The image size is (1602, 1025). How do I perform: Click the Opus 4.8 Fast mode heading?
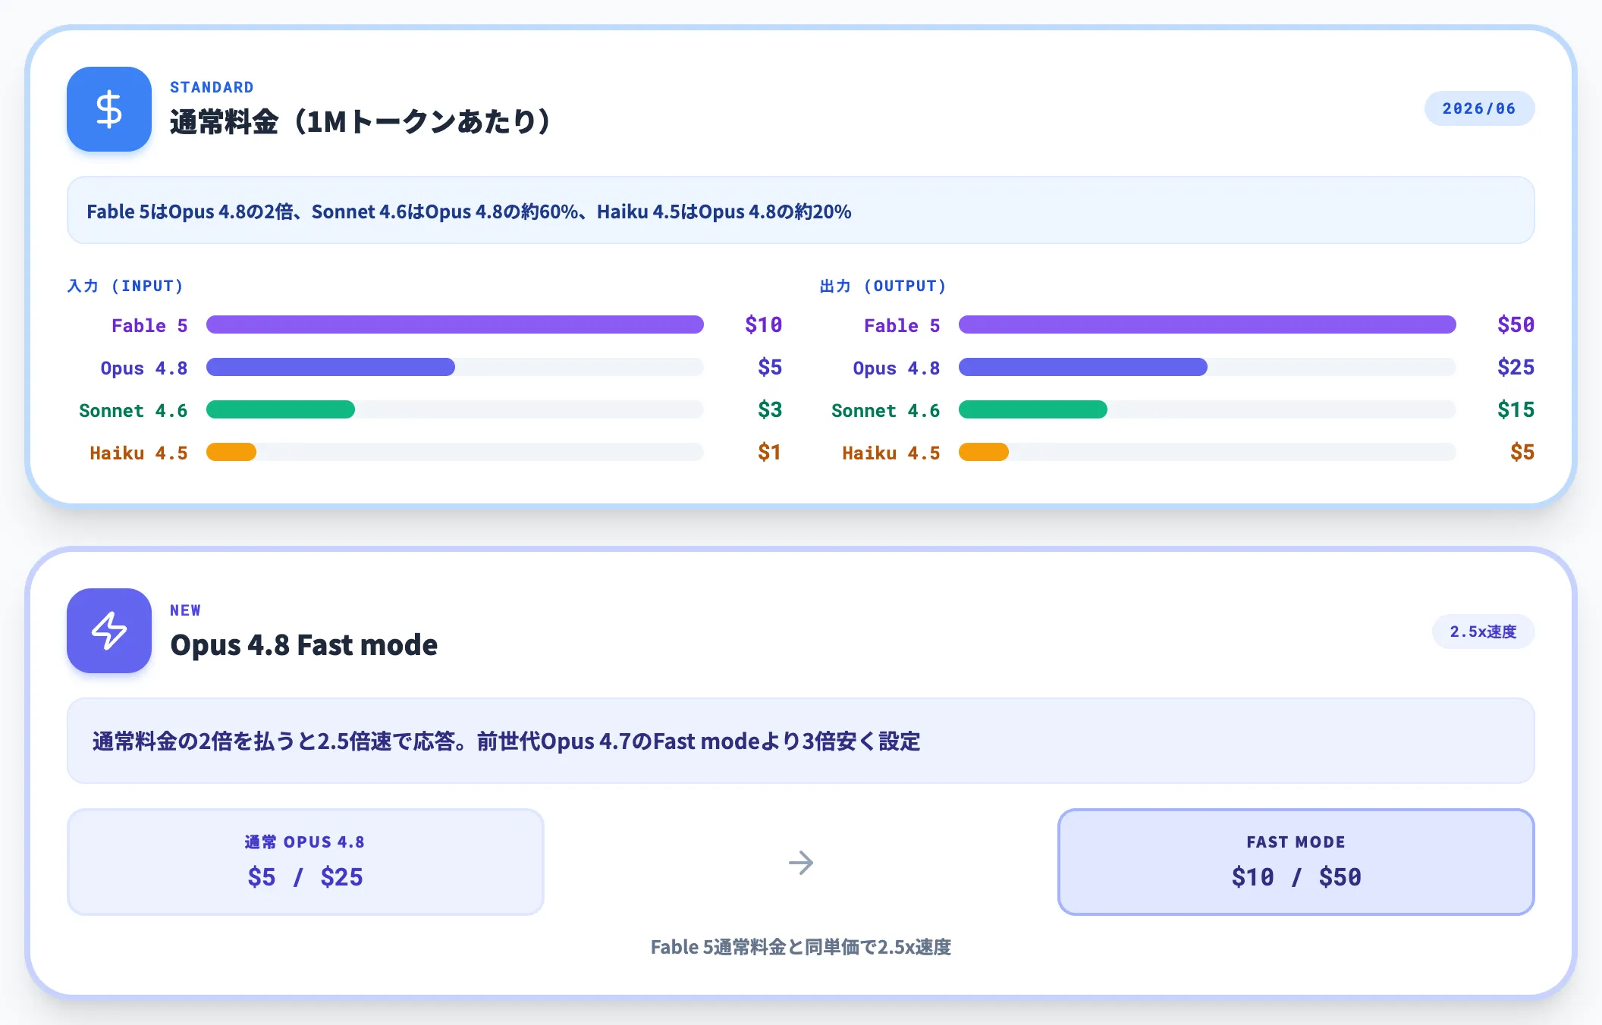click(x=303, y=645)
